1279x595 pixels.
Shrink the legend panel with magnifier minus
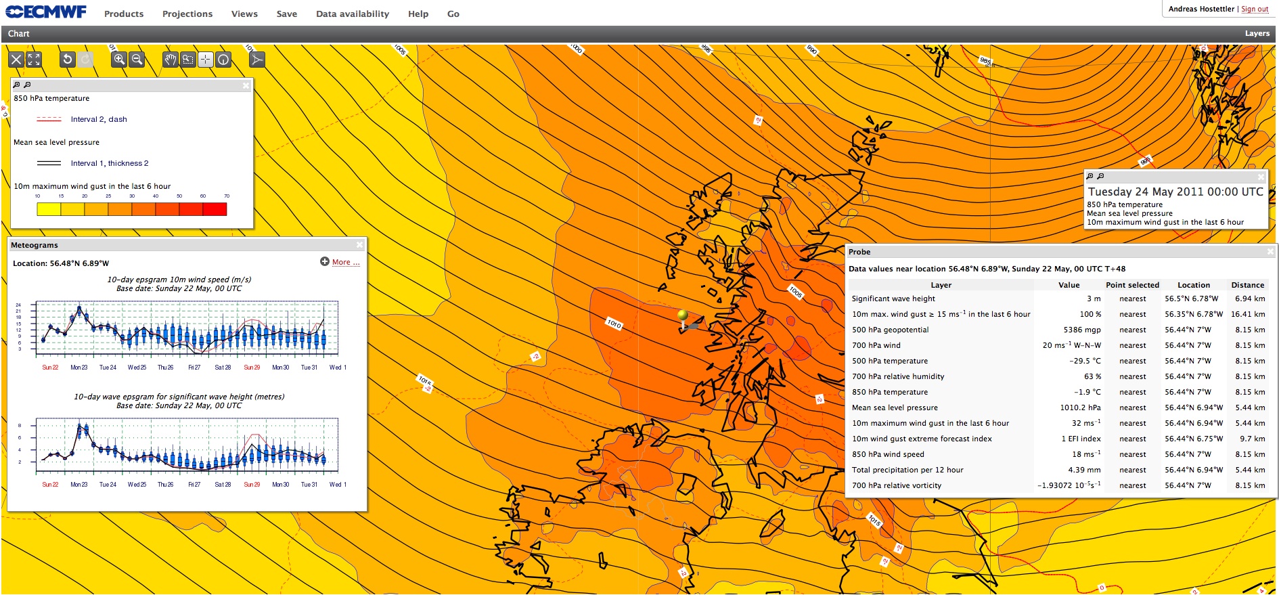27,85
